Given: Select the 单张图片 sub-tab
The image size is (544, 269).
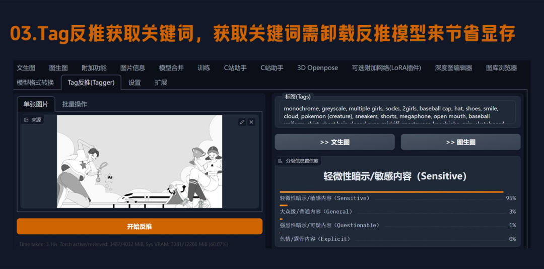Looking at the screenshot, I should [36, 104].
